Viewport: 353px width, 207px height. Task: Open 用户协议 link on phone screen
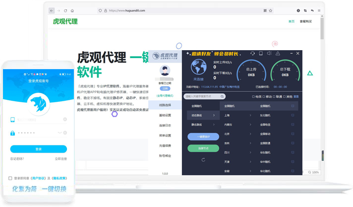point(38,178)
